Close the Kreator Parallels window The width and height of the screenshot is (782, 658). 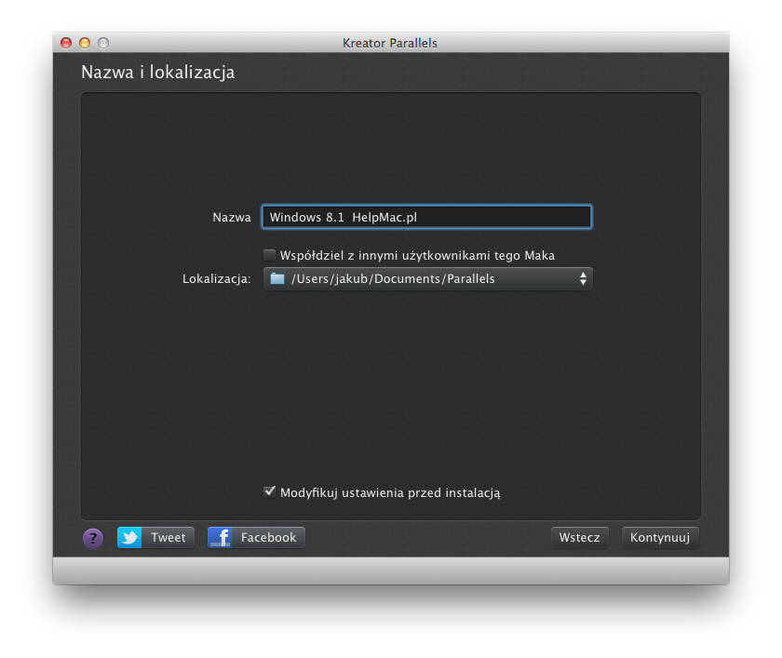click(x=66, y=43)
